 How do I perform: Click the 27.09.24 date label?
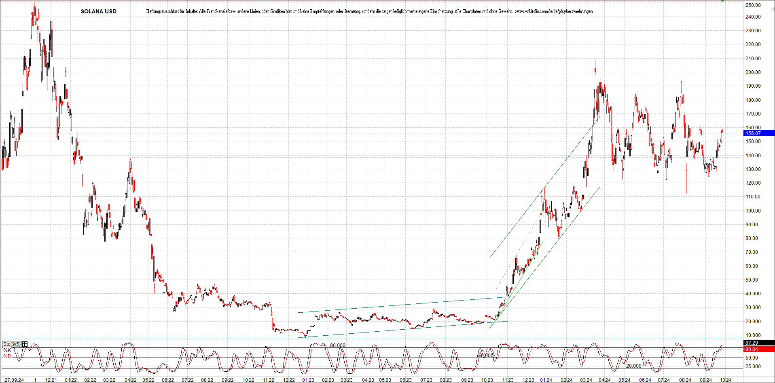tap(14, 380)
